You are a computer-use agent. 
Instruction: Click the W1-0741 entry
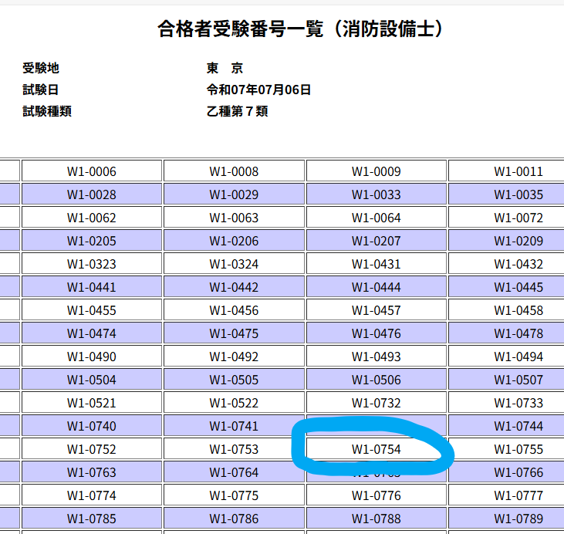point(234,426)
